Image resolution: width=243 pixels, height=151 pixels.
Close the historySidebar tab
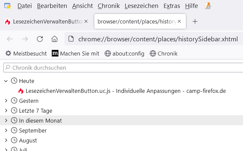[179, 21]
